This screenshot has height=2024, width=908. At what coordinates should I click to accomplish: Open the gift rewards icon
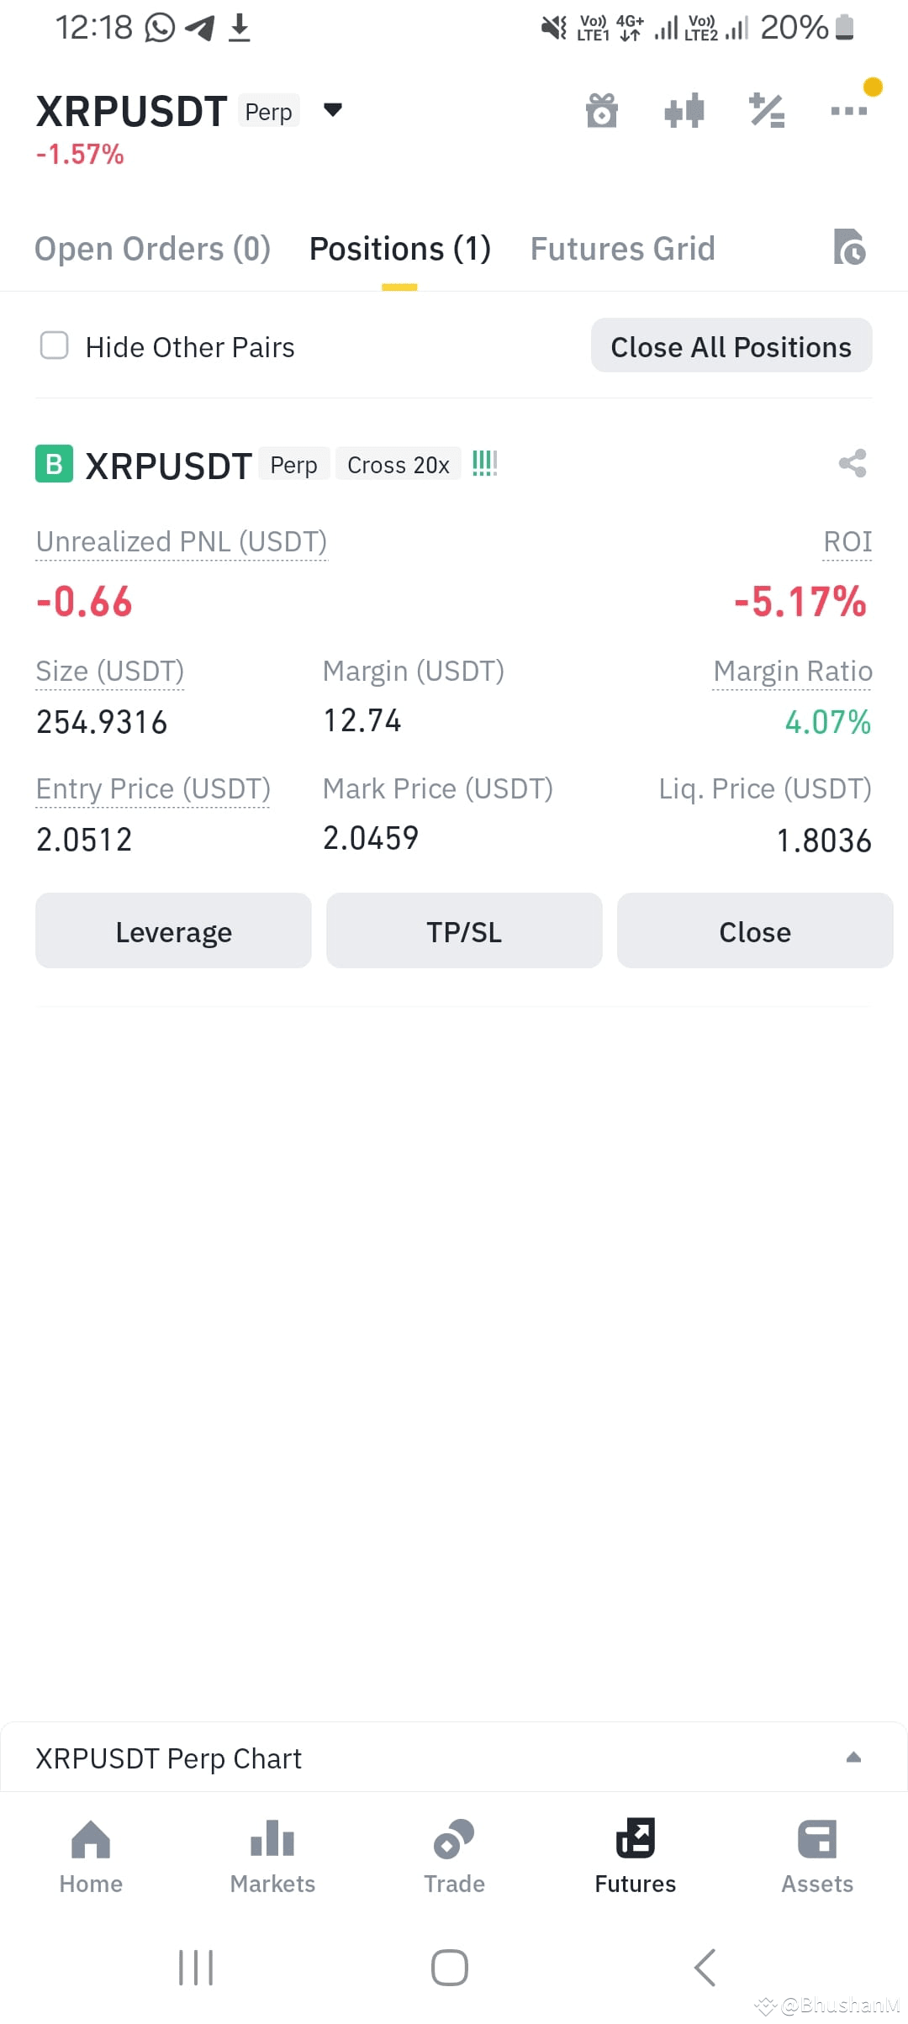[601, 110]
